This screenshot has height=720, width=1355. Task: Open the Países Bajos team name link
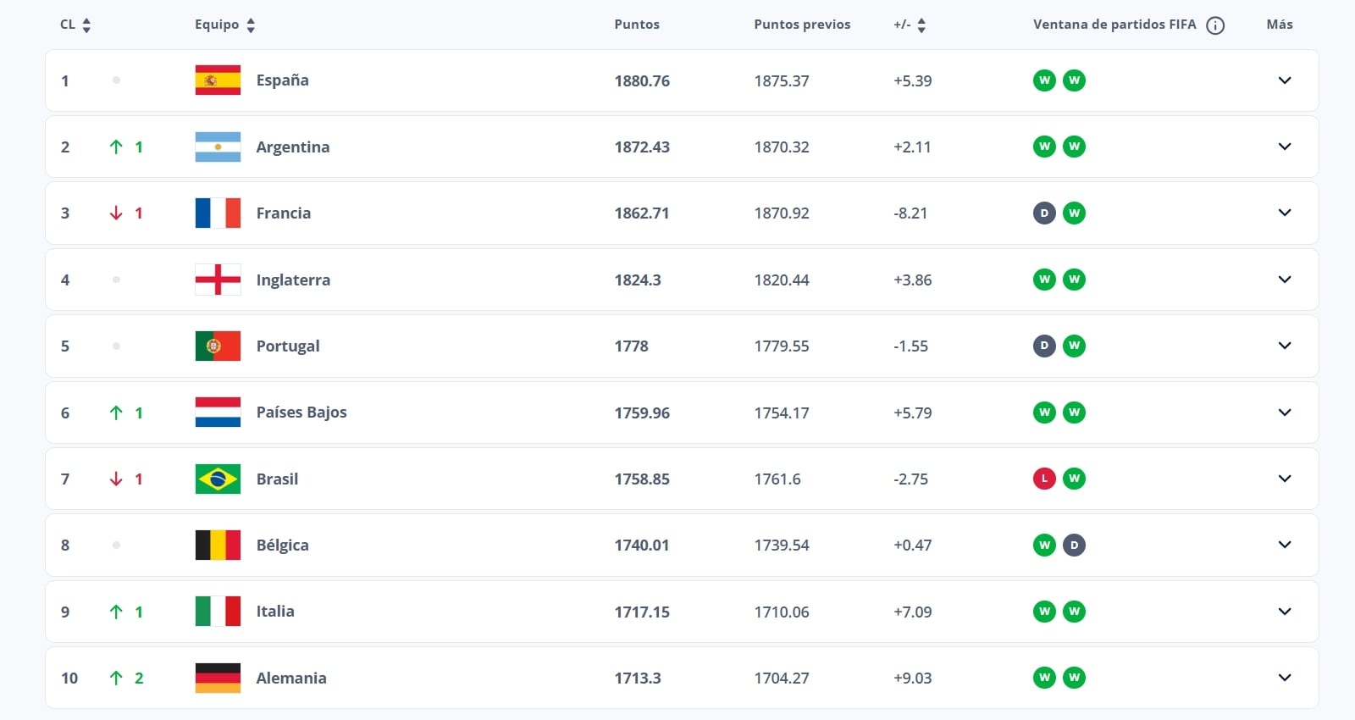(x=301, y=413)
